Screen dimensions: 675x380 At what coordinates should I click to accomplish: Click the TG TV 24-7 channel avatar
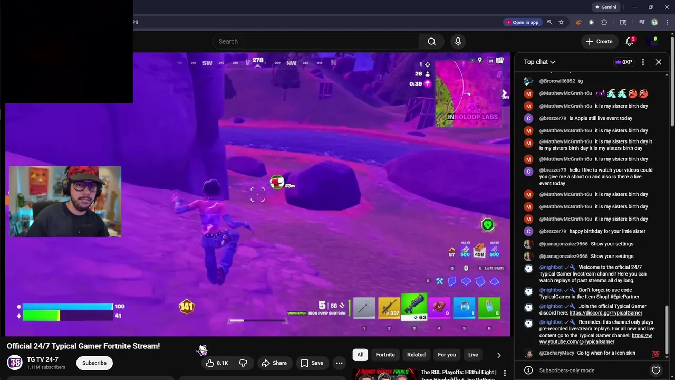pyautogui.click(x=15, y=363)
